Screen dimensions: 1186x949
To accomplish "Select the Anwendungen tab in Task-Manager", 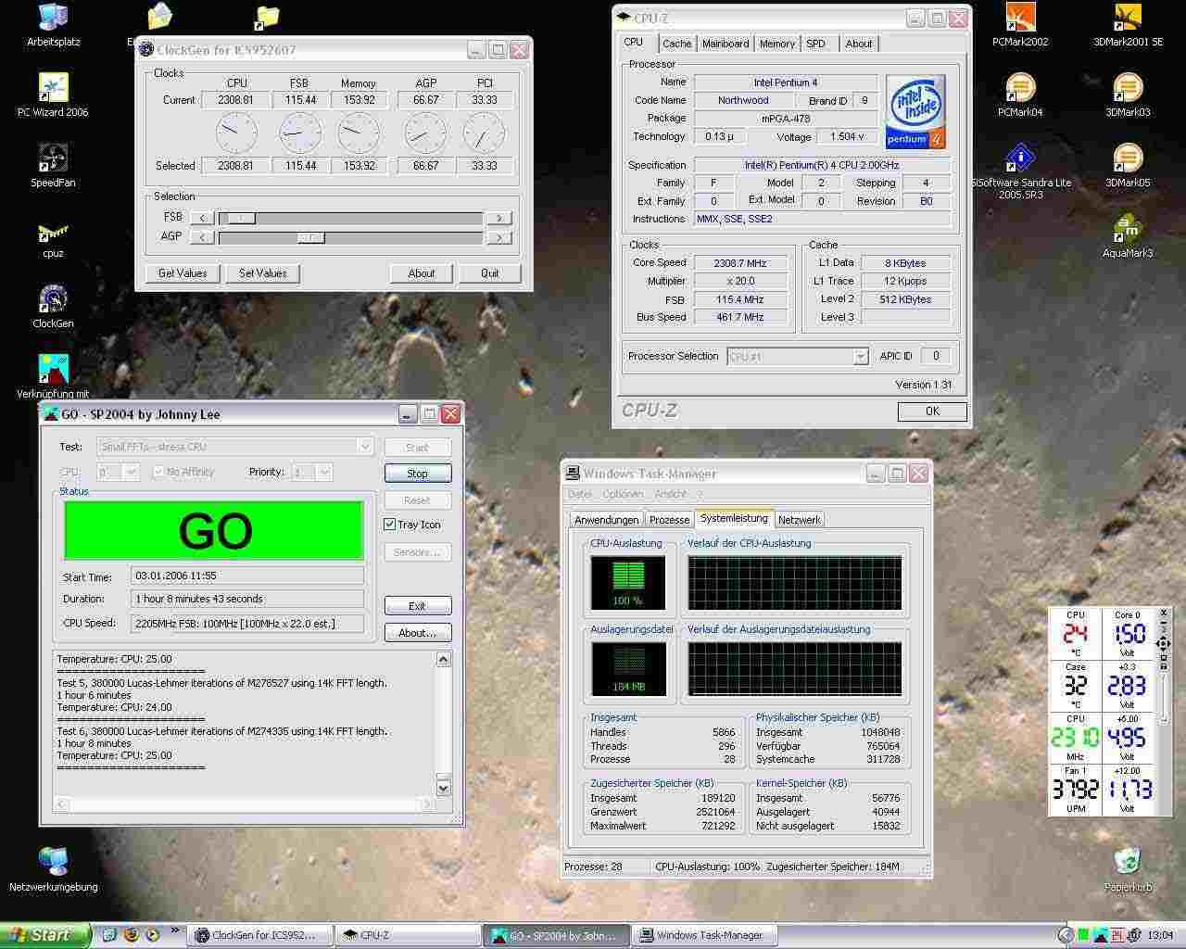I will (x=606, y=520).
